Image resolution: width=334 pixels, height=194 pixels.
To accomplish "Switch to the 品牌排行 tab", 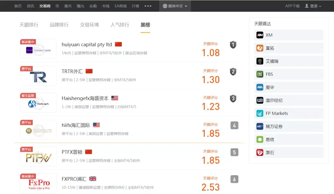I will click(x=59, y=25).
